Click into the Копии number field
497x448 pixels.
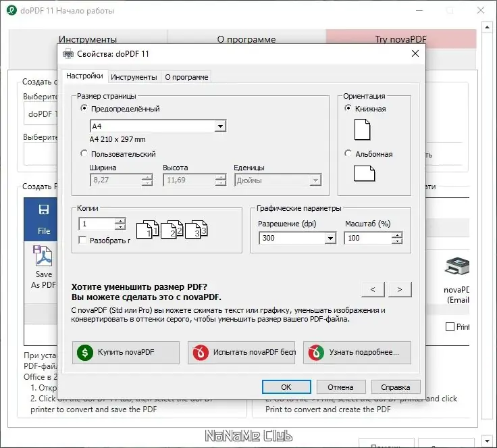tap(97, 224)
